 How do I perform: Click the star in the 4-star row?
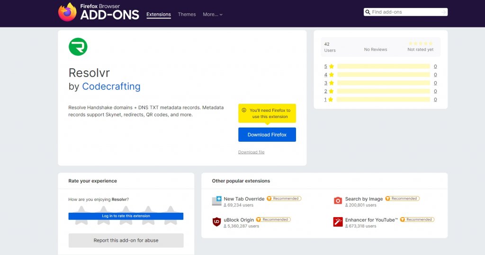[332, 74]
